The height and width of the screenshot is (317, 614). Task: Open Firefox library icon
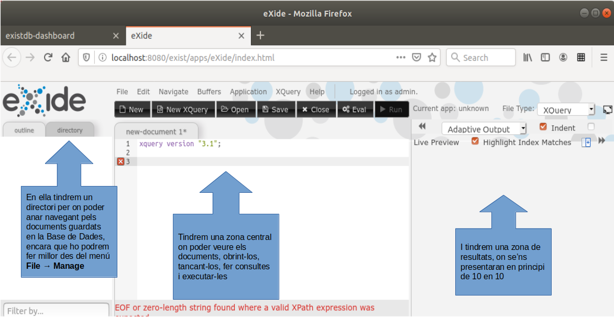(x=528, y=58)
